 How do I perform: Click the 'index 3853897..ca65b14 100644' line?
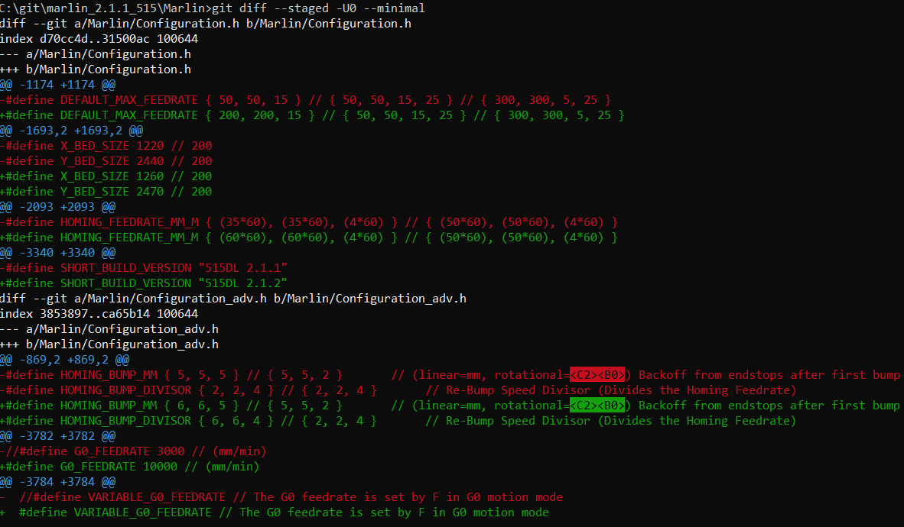(99, 313)
